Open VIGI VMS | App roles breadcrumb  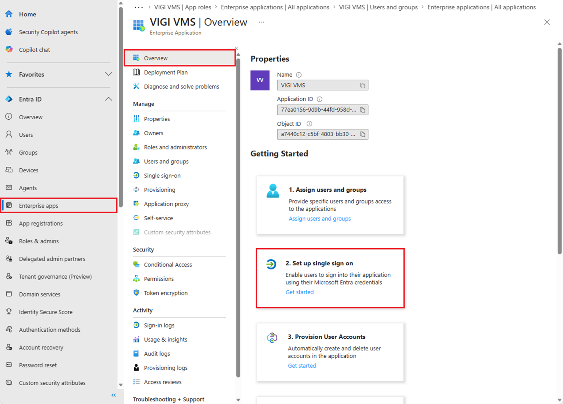182,7
